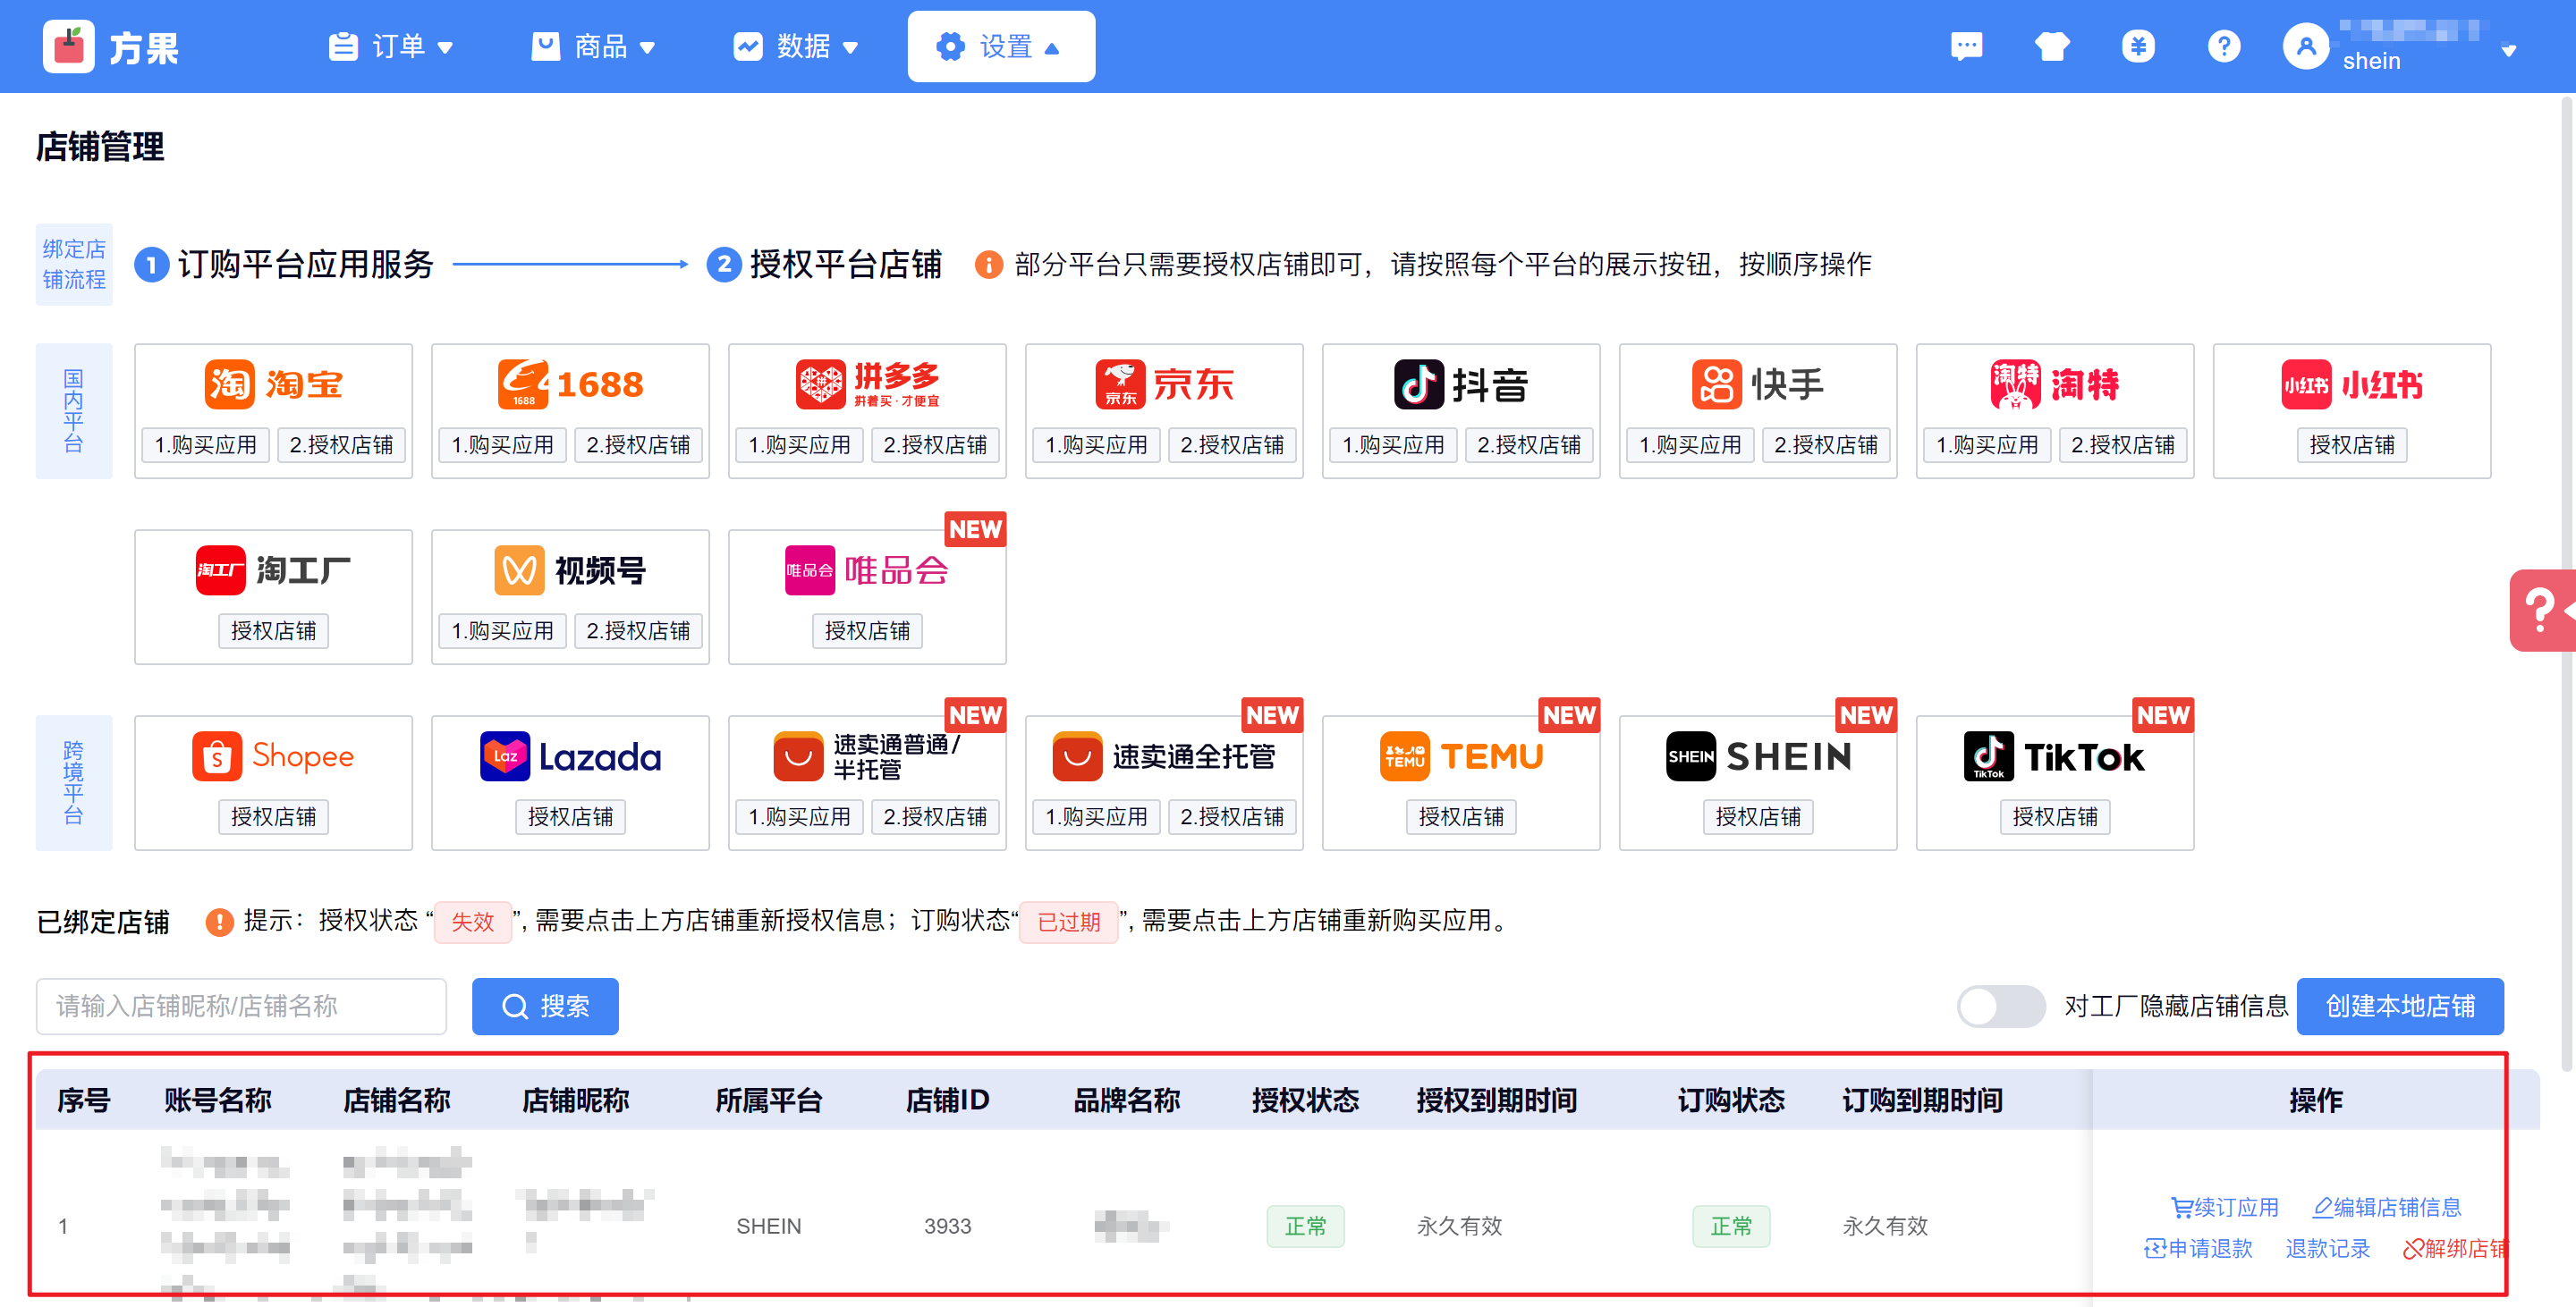Viewport: 2576px width, 1307px height.
Task: Click the store name search input
Action: 241,1005
